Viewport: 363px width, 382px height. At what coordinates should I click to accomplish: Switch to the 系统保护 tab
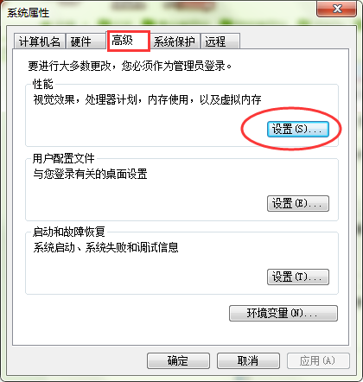coord(175,41)
